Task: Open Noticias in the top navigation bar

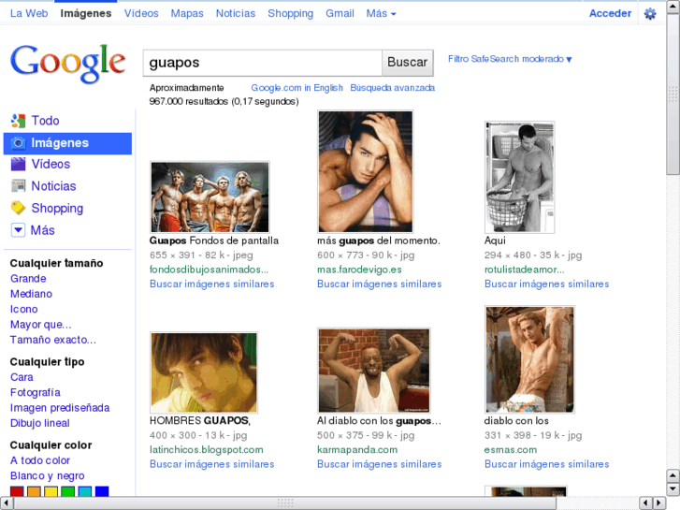Action: coord(236,13)
